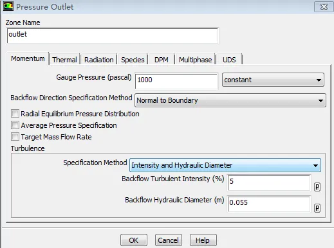Viewport: 334px width, 248px height.
Task: Open the constant dropdown for Gauge Pressure
Action: [x=273, y=80]
